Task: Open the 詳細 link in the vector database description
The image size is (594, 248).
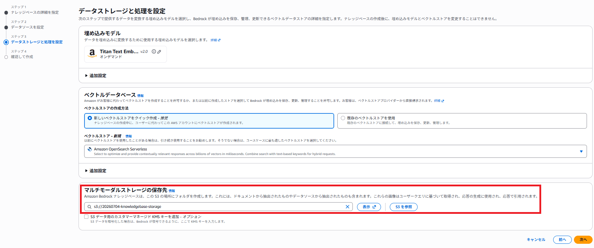Action: click(x=439, y=101)
